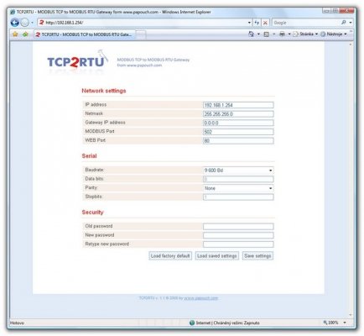Select the TCP2RTU gateway tab

(85, 34)
